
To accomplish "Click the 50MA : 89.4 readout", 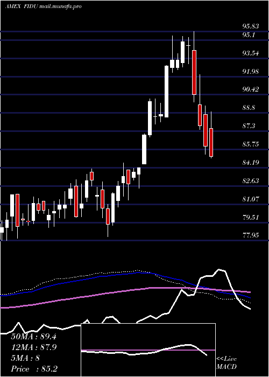I will 33,337.
